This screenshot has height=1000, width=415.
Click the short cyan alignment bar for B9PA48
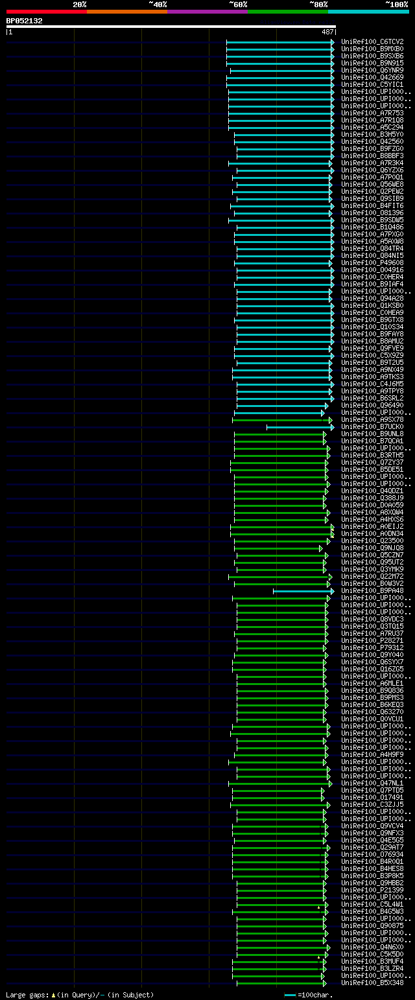pyautogui.click(x=303, y=591)
